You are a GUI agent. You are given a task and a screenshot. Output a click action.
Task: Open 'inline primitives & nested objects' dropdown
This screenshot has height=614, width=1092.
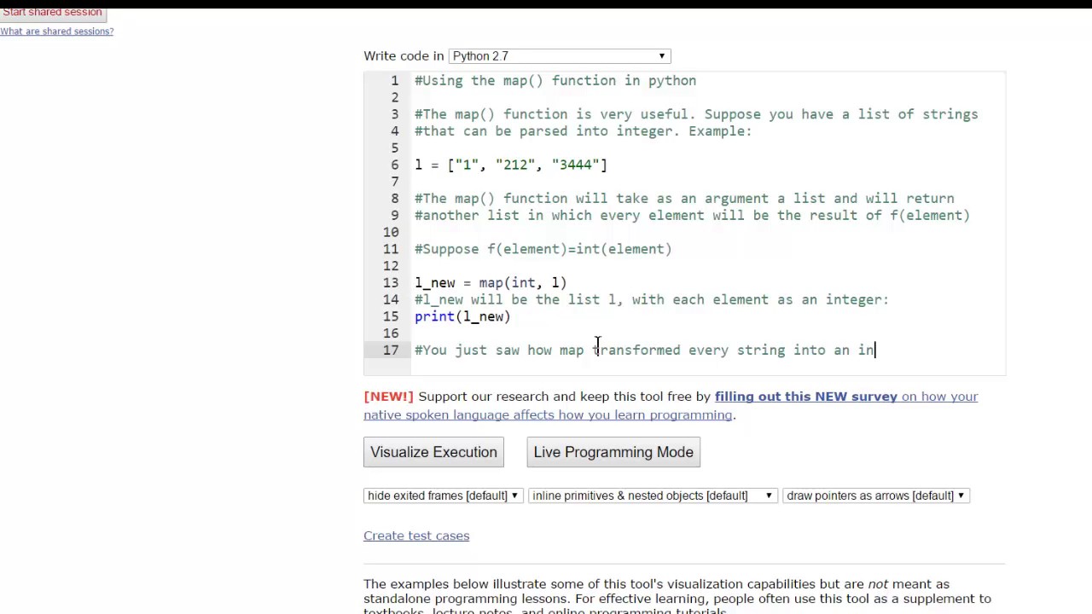pyautogui.click(x=653, y=495)
